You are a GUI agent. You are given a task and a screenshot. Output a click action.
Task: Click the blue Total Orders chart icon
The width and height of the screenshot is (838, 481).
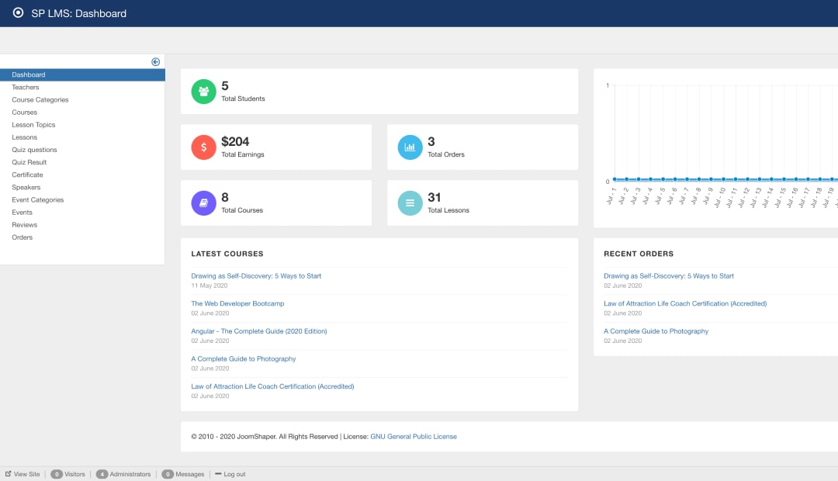(x=410, y=147)
